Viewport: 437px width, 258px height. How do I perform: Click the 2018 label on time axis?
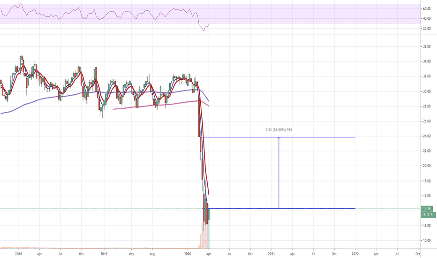pos(19,254)
